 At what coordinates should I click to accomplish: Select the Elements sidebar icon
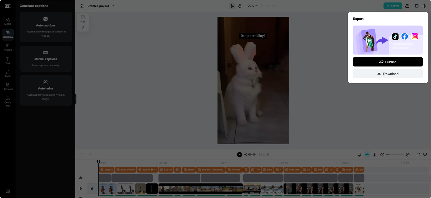pos(8,87)
